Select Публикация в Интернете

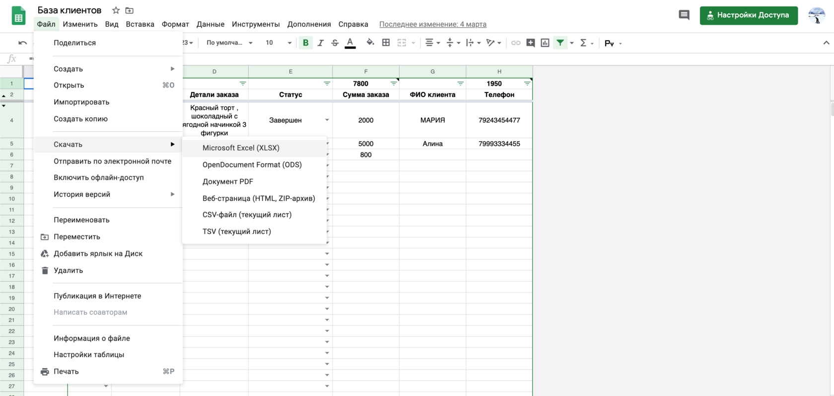(x=108, y=296)
